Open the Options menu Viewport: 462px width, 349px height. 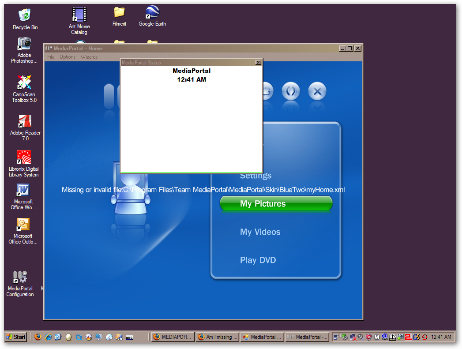(x=68, y=57)
